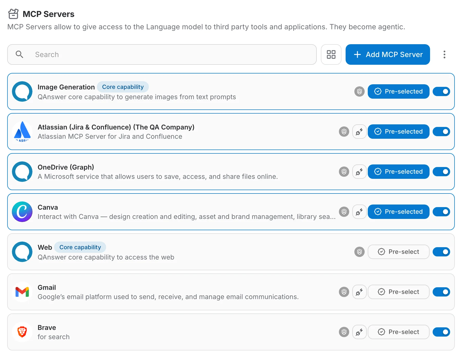462x352 pixels.
Task: Pre-select the Brave server
Action: click(x=398, y=332)
